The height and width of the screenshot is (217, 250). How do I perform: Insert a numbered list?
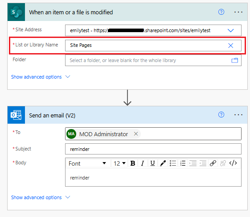pos(183,163)
